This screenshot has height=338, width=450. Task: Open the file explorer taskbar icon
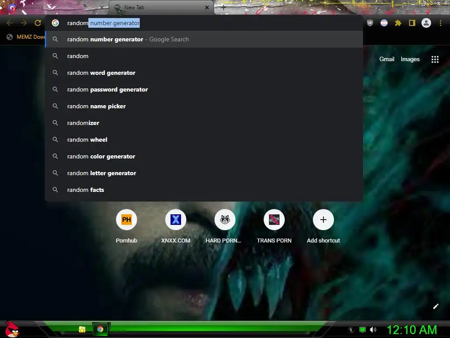[x=82, y=329]
